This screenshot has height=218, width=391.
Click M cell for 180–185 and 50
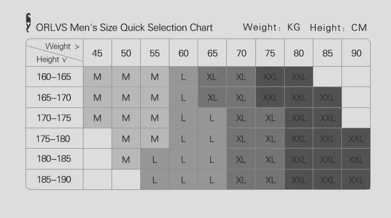pyautogui.click(x=126, y=159)
